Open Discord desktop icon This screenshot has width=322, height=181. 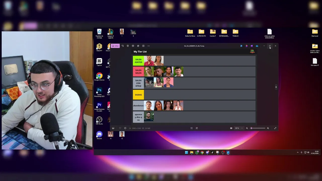[99, 135]
